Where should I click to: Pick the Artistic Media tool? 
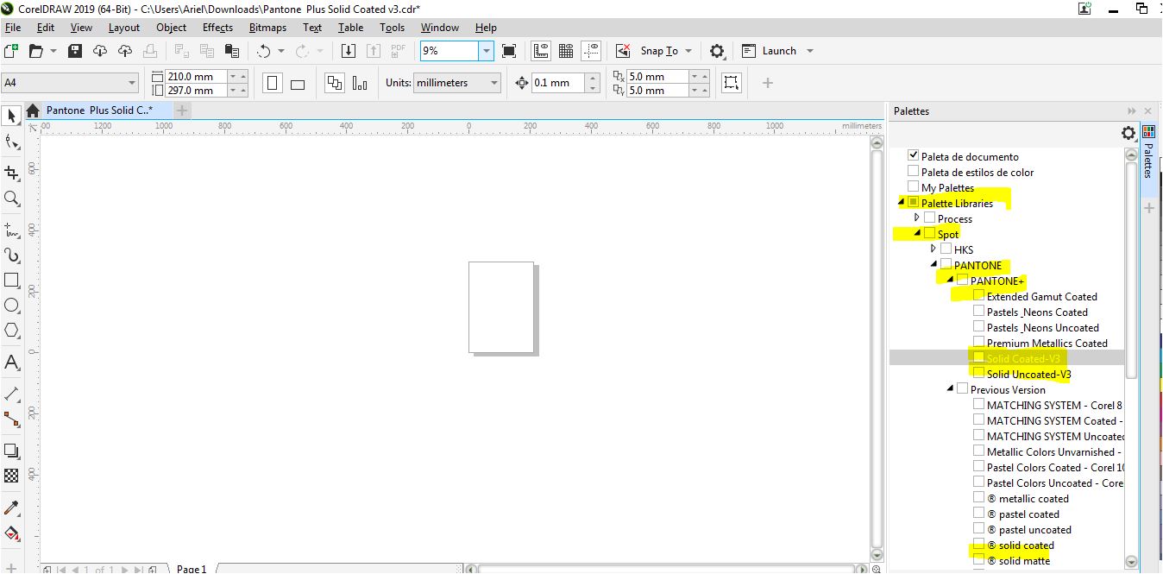coord(11,255)
